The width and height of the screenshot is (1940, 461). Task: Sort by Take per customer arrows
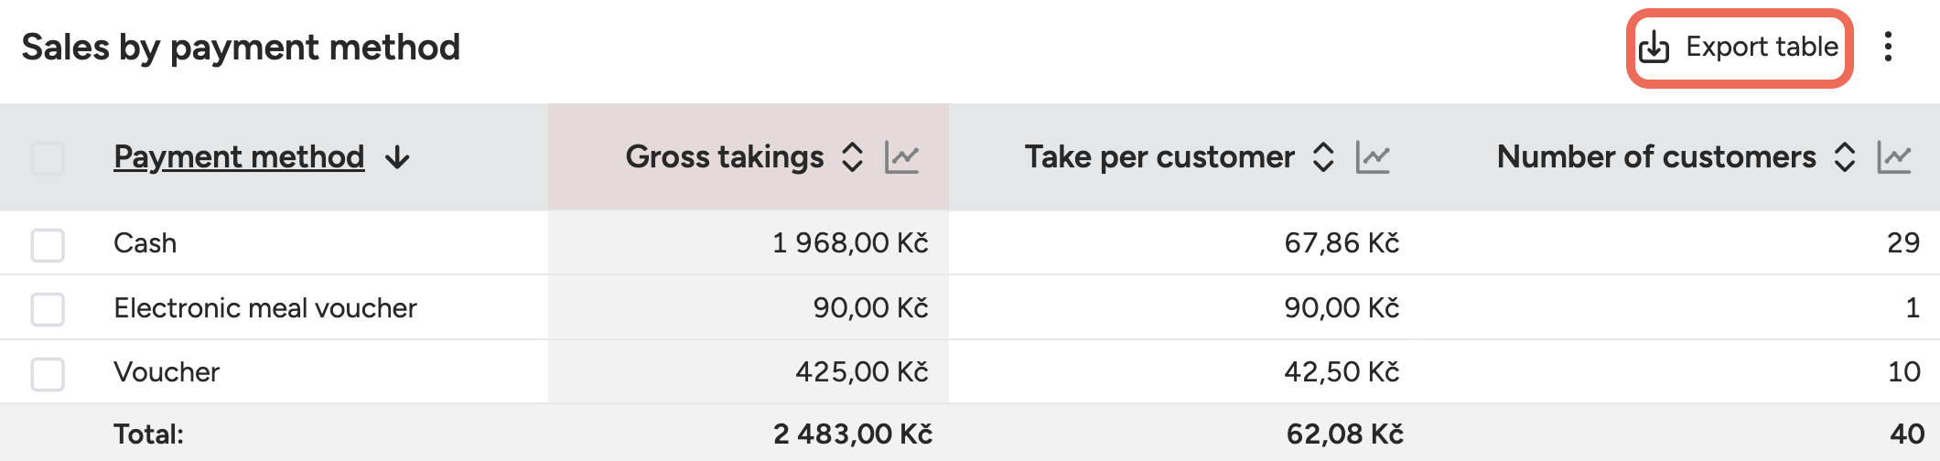click(1323, 157)
